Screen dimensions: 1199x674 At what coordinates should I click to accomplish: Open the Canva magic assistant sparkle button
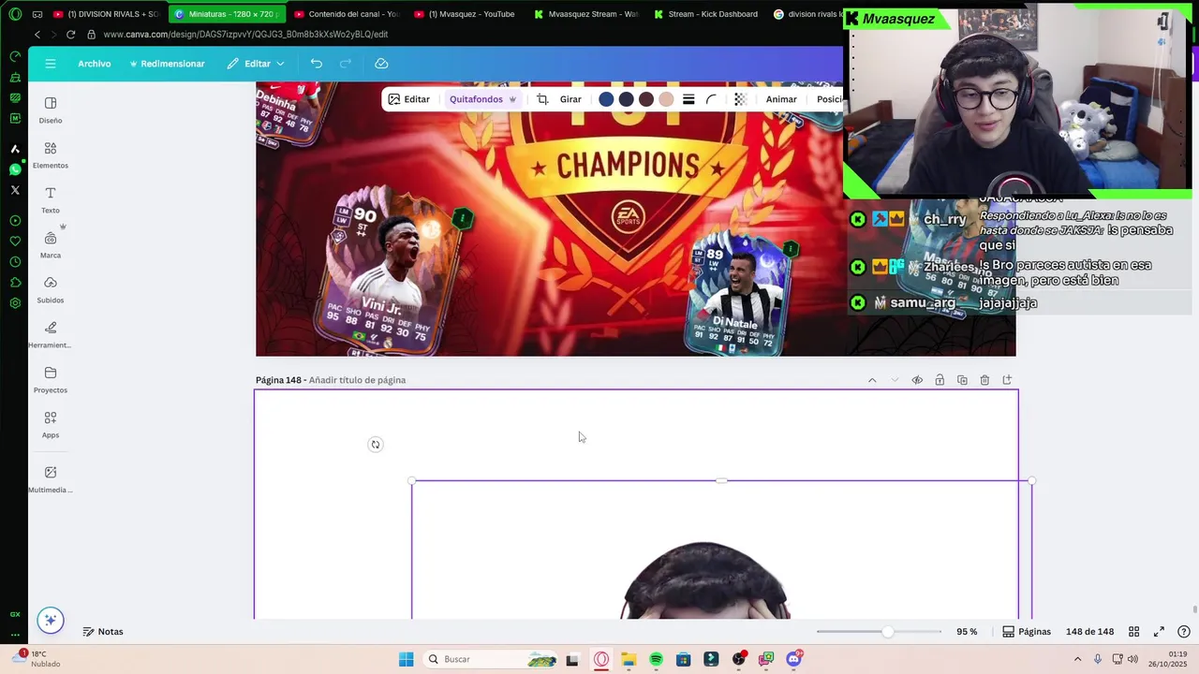pyautogui.click(x=51, y=620)
